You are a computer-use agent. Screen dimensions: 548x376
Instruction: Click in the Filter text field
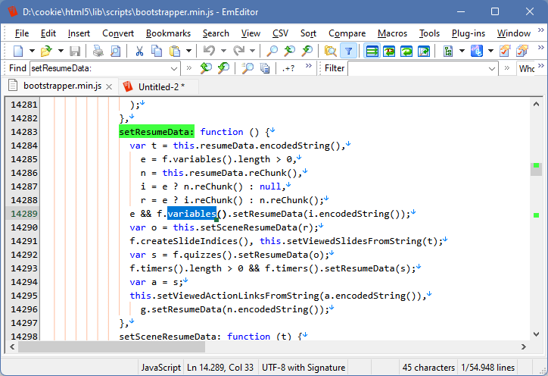coord(422,68)
